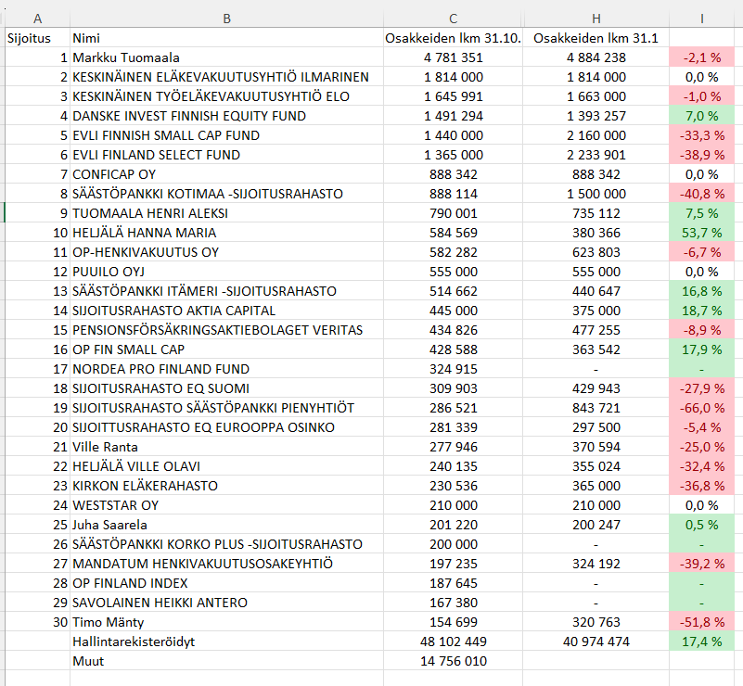Select the "OP-HENKIVAKUUTUS OY" cell

[x=226, y=252]
